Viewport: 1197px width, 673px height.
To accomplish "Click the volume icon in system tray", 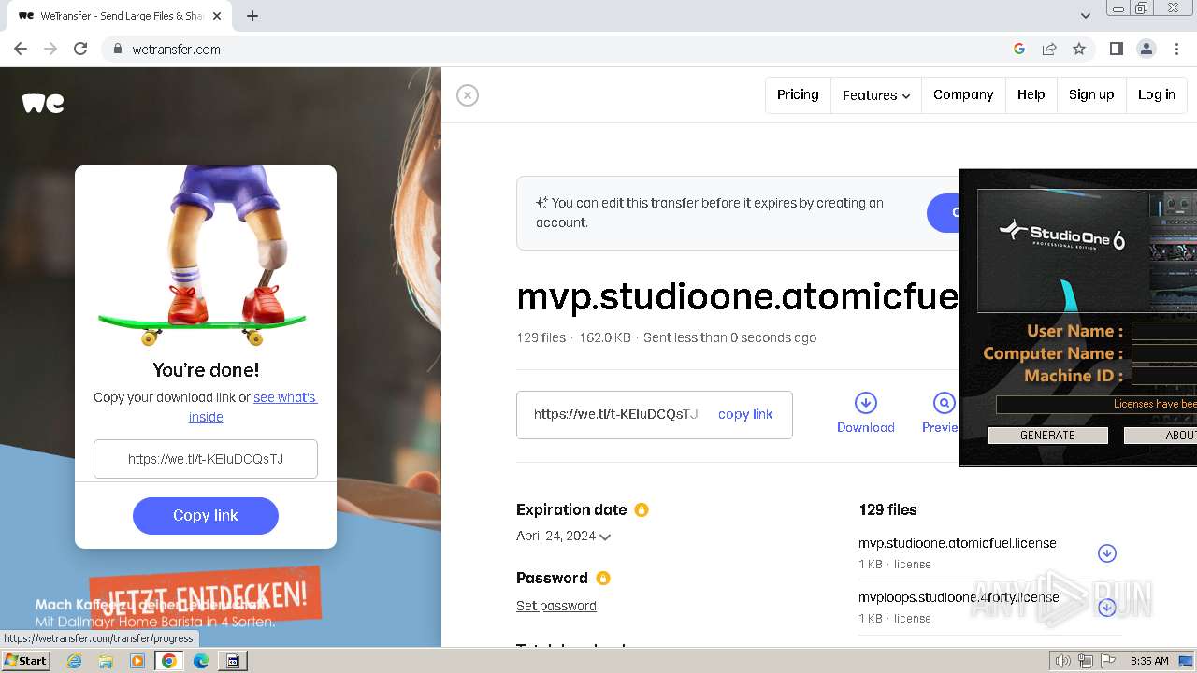I will click(1063, 661).
